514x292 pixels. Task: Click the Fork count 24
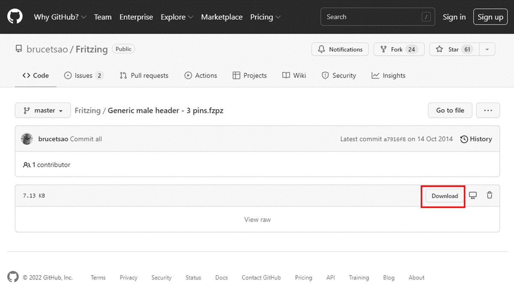click(412, 49)
